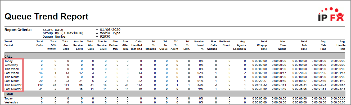351x105 pixels.
Task: Select the Queue Trend Report title
Action: (x=47, y=17)
